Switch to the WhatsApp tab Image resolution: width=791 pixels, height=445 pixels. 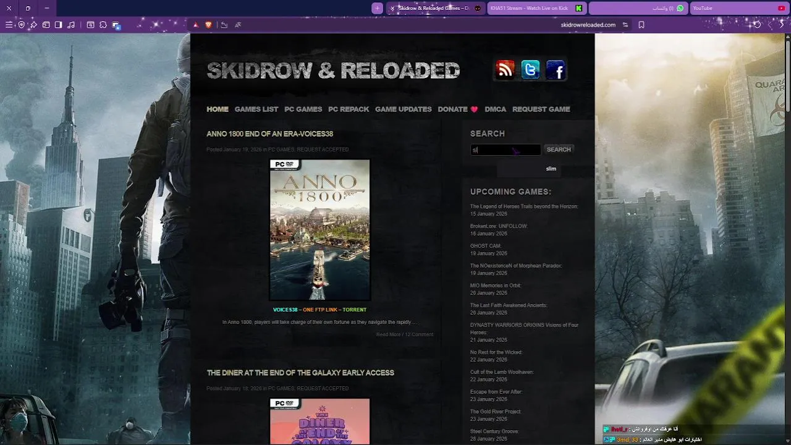click(x=637, y=8)
